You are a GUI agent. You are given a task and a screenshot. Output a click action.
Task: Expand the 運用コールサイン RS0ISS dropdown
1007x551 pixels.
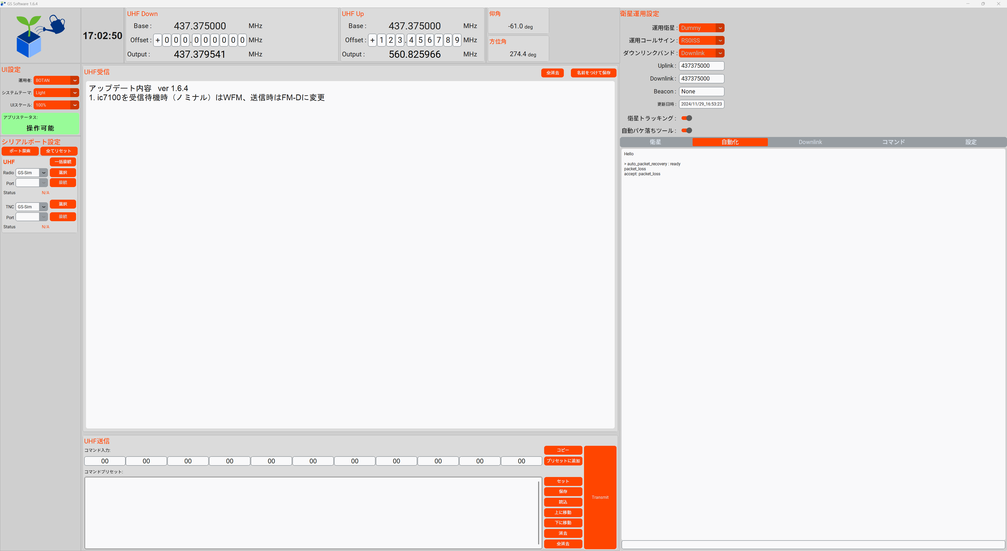(701, 41)
